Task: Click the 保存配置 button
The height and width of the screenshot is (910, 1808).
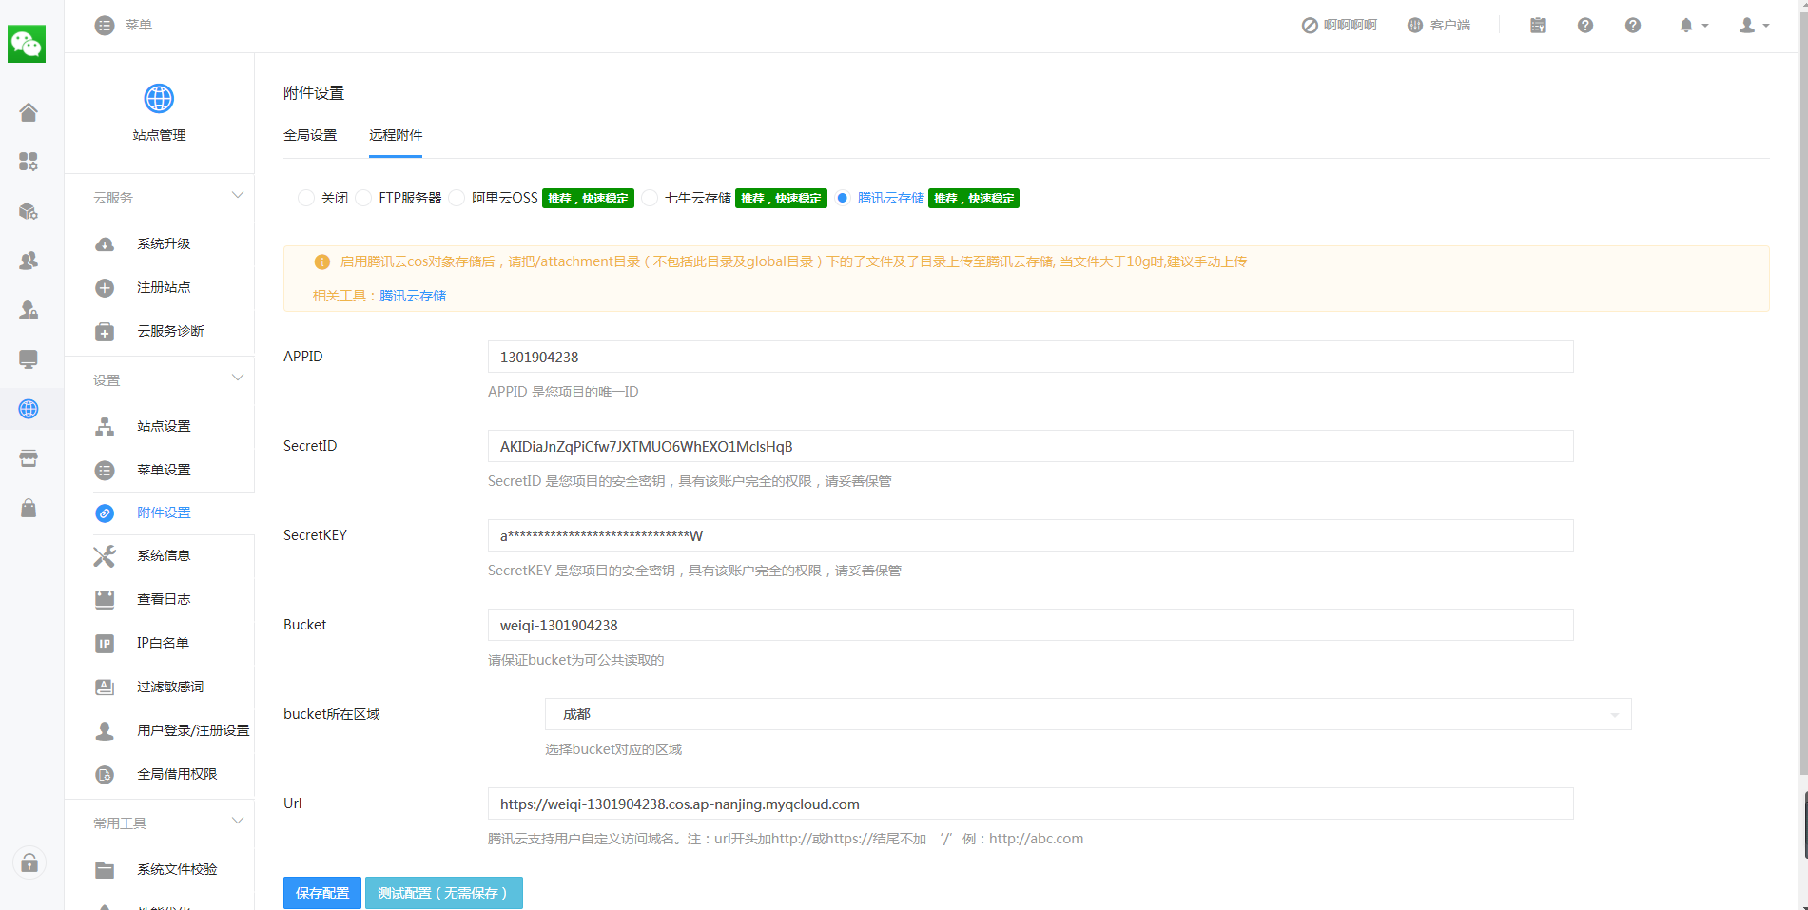Action: pos(322,893)
